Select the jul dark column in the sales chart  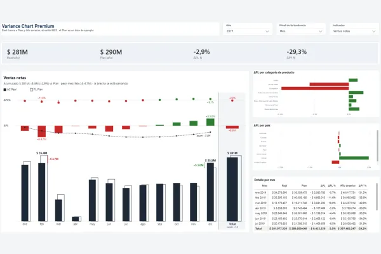pyautogui.click(x=126, y=204)
